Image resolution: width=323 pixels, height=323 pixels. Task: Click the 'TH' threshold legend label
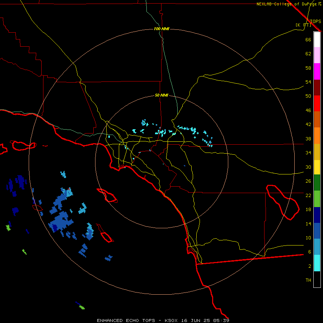308,280
